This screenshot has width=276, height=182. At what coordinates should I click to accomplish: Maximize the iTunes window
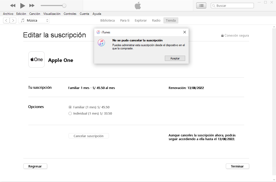pos(265,3)
